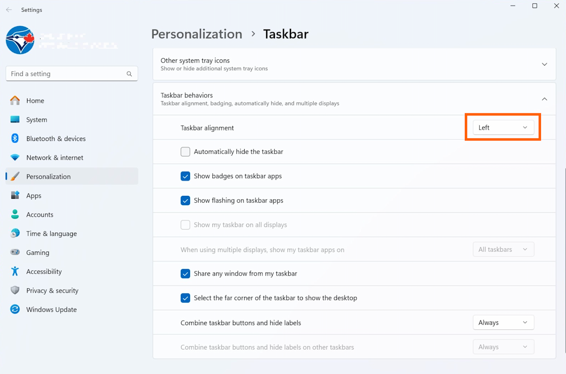The height and width of the screenshot is (374, 566).
Task: Expand Other system tray icons section
Action: [x=544, y=64]
